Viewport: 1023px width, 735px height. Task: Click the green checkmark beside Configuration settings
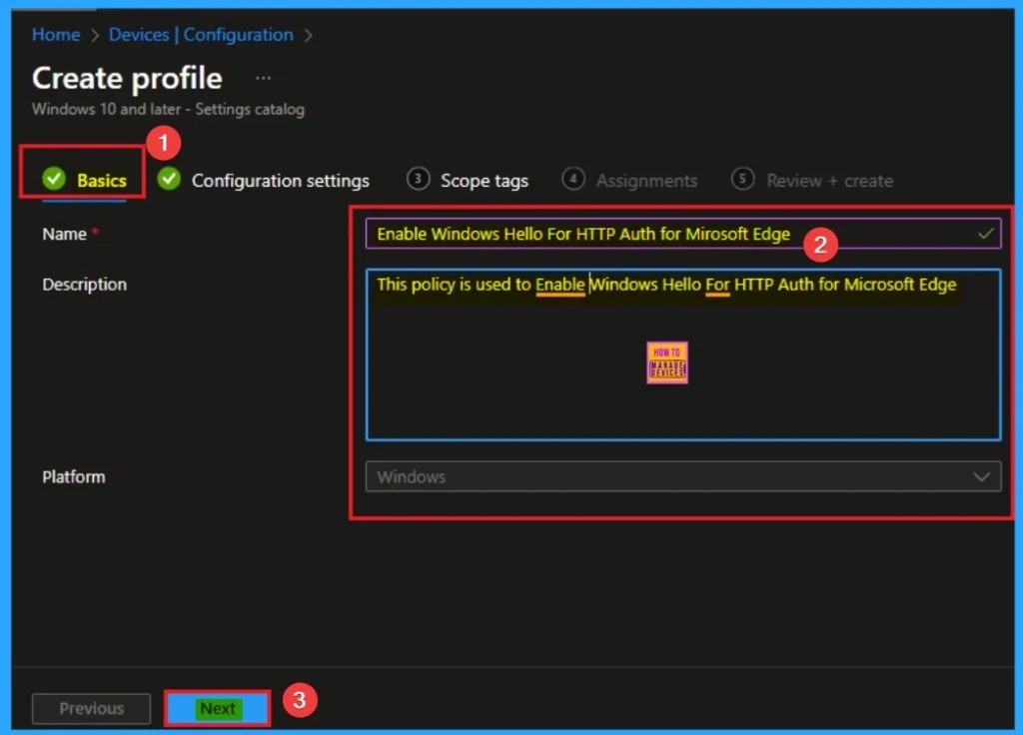(169, 180)
